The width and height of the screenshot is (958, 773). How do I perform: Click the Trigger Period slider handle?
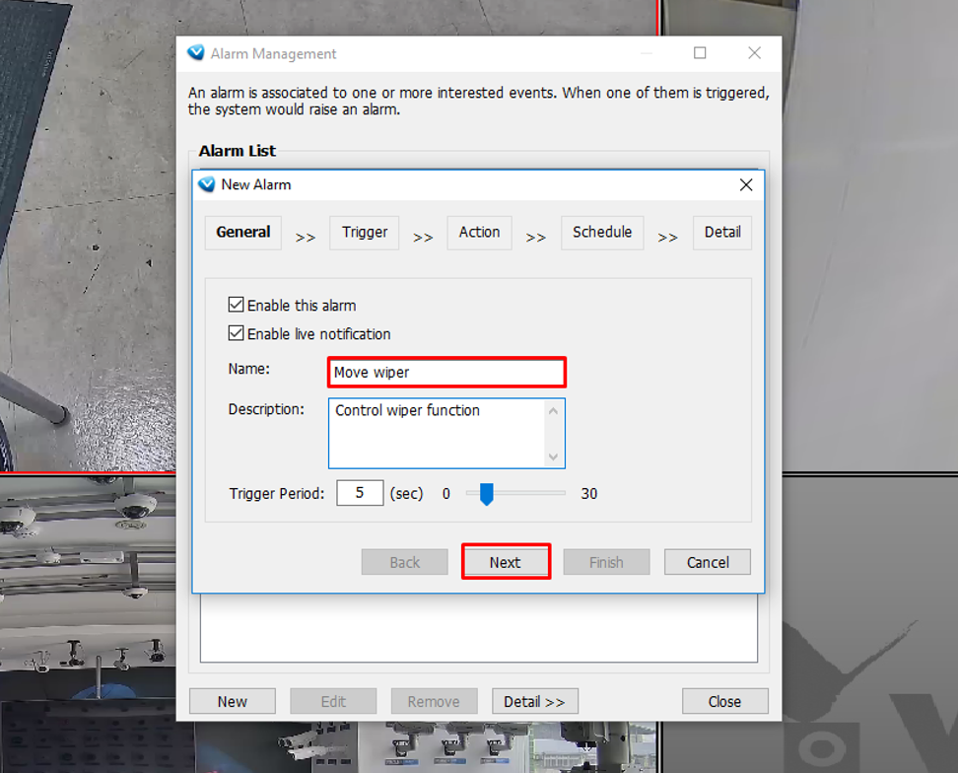[x=486, y=493]
